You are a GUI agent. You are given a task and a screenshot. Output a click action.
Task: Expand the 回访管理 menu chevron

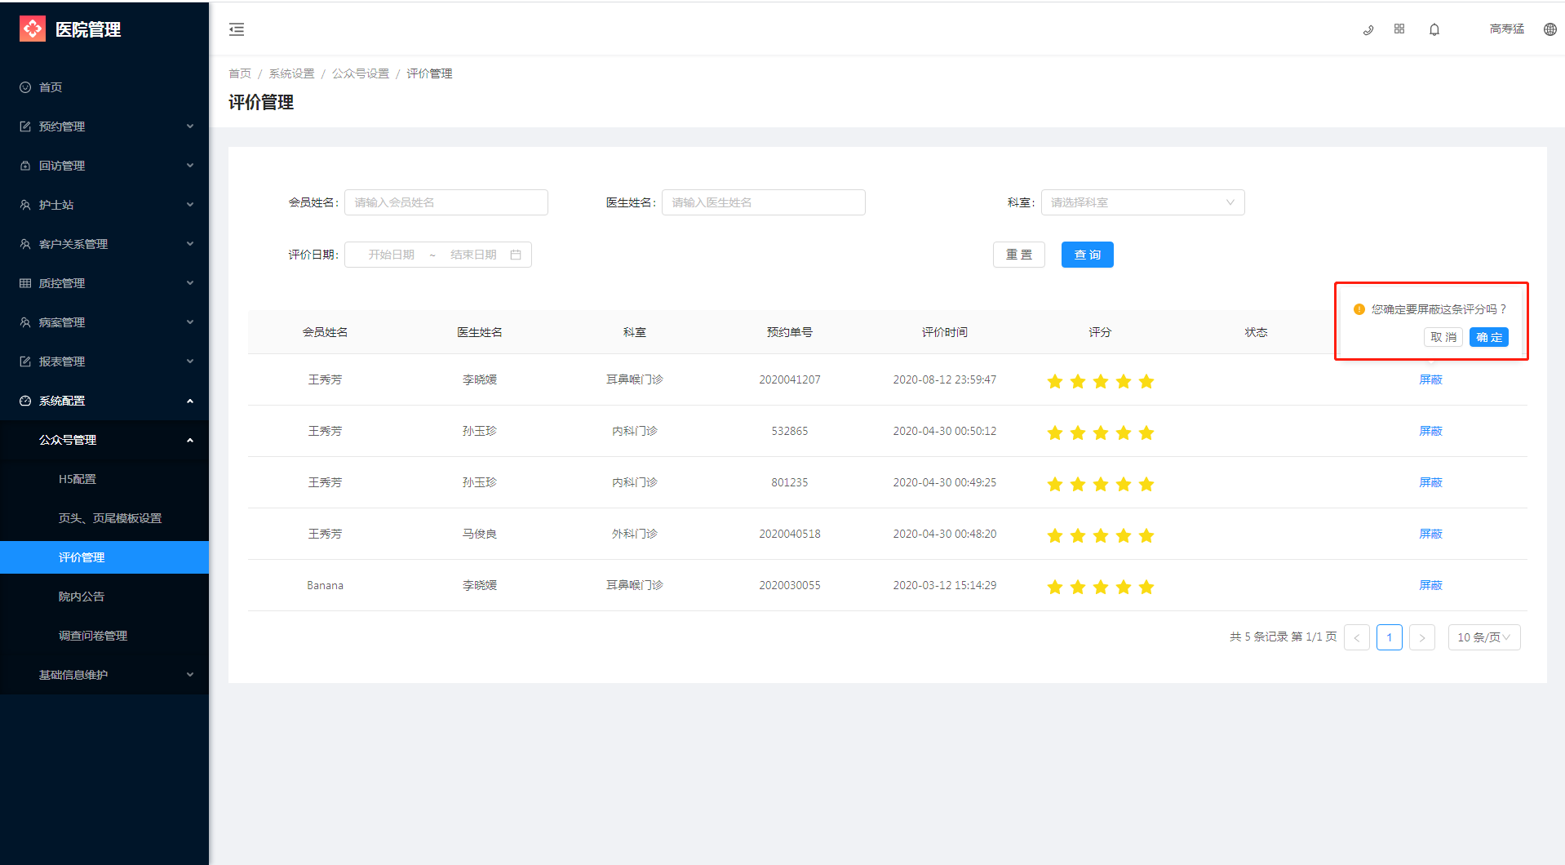190,166
